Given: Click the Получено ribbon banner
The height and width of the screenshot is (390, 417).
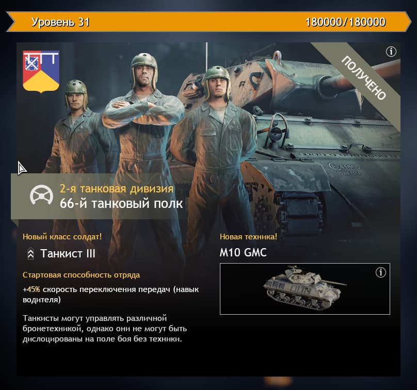Looking at the screenshot, I should tap(363, 78).
